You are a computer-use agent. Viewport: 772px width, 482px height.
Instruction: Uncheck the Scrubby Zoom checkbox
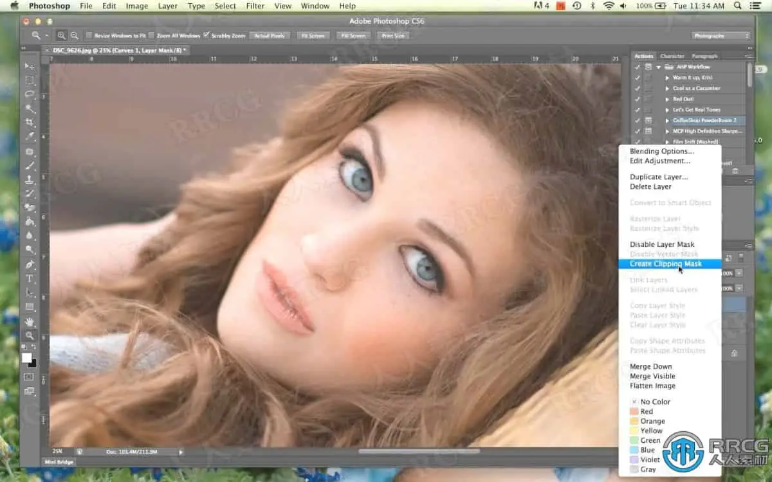coord(207,35)
